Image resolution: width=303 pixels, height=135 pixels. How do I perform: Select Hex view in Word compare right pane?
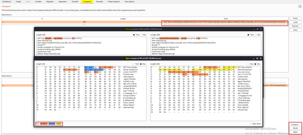(257, 35)
